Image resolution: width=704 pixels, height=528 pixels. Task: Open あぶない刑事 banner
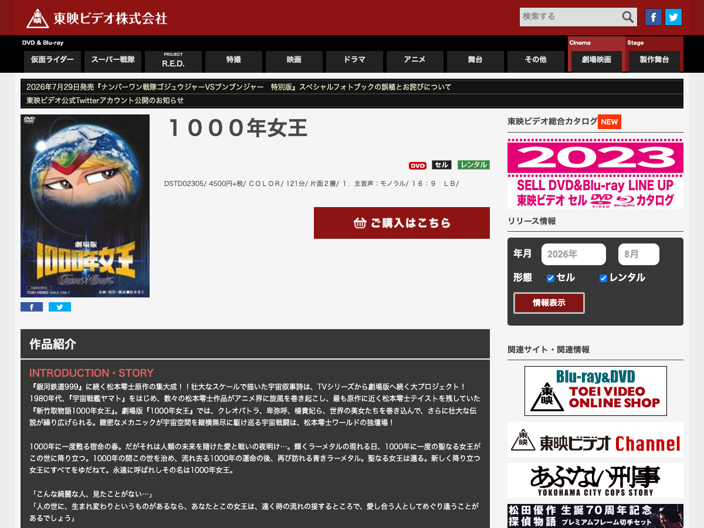pos(595,480)
